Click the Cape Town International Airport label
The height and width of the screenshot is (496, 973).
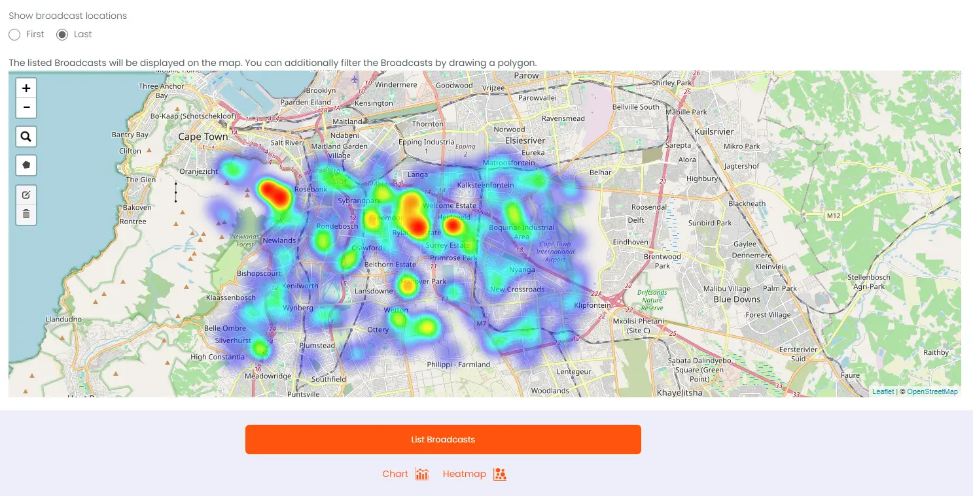click(x=555, y=252)
